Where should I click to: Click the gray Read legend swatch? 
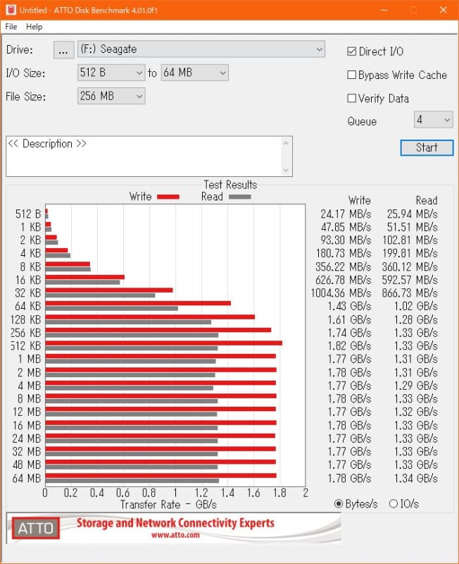pos(240,197)
